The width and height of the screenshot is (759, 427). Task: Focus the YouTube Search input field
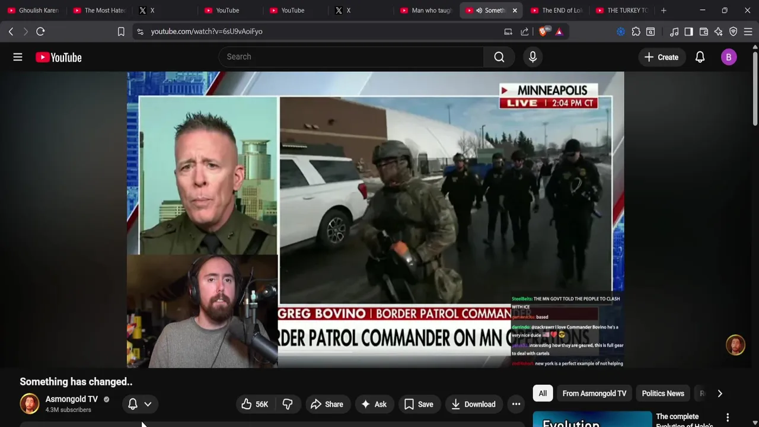point(351,57)
